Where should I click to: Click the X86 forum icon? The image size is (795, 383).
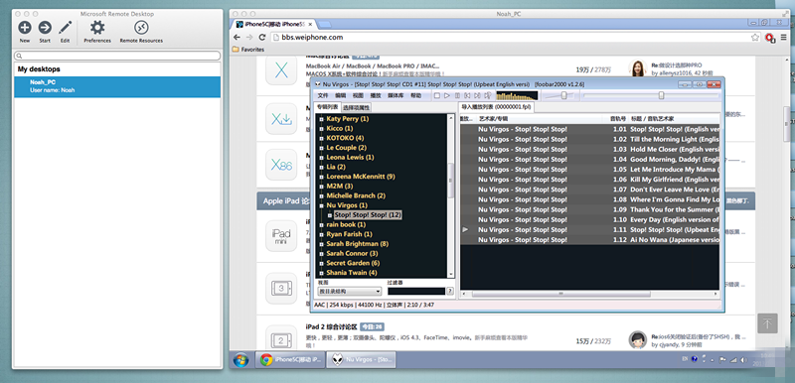tap(281, 165)
